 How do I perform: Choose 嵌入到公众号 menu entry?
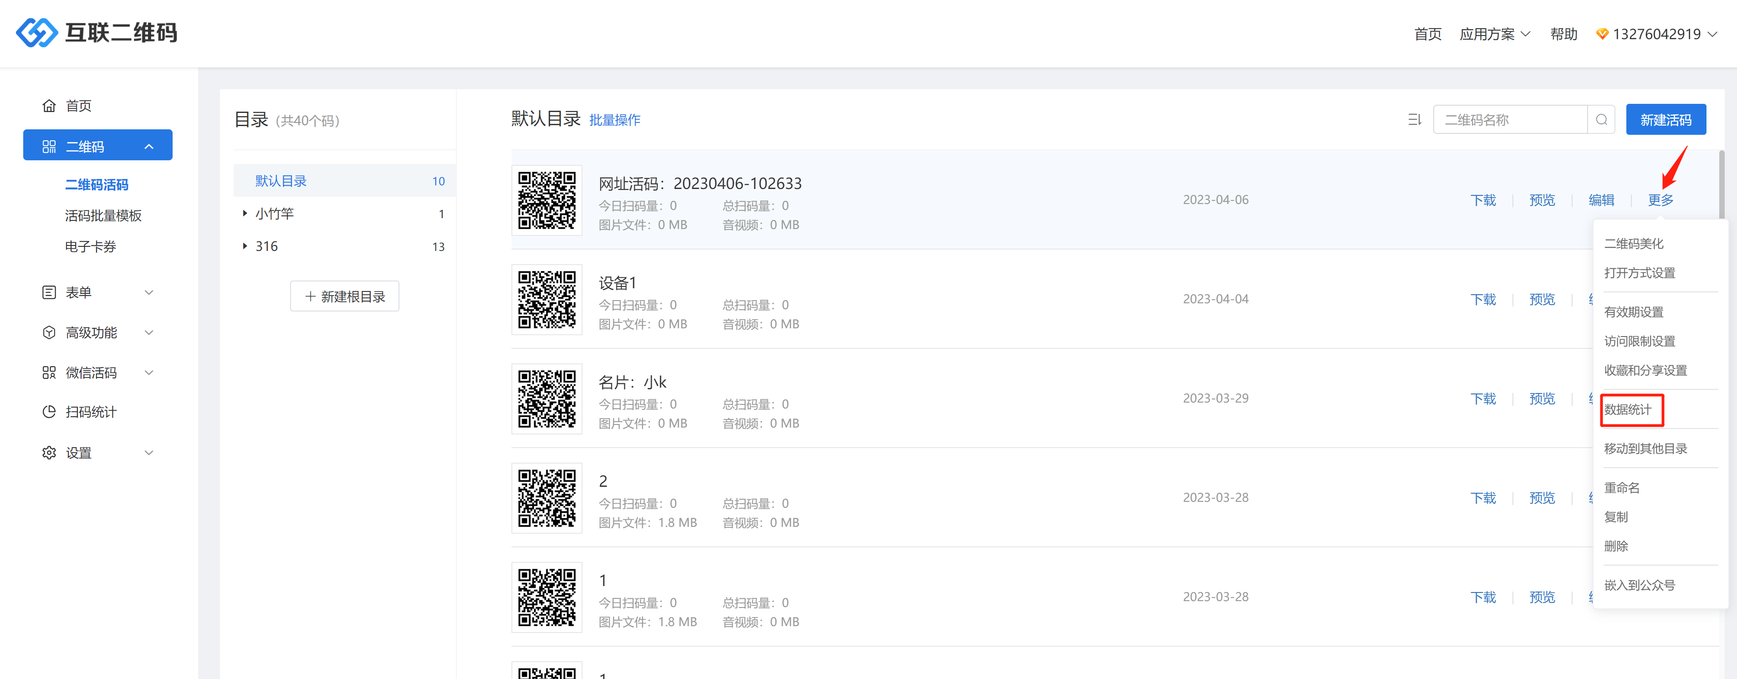(1639, 585)
